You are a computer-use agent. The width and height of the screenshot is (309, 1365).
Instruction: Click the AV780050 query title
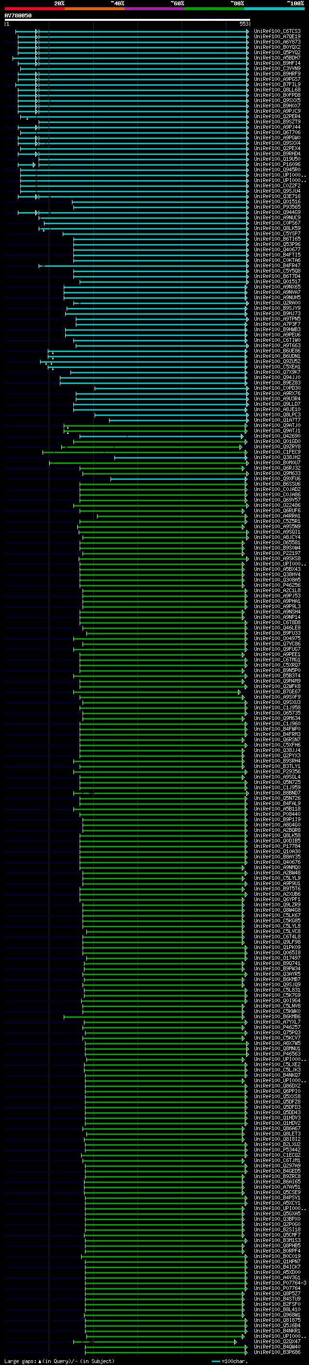[18, 15]
